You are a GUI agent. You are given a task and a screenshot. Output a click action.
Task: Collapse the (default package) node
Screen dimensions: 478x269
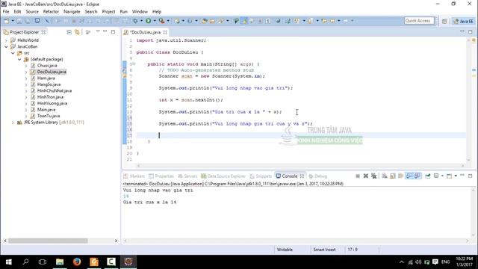(19, 59)
